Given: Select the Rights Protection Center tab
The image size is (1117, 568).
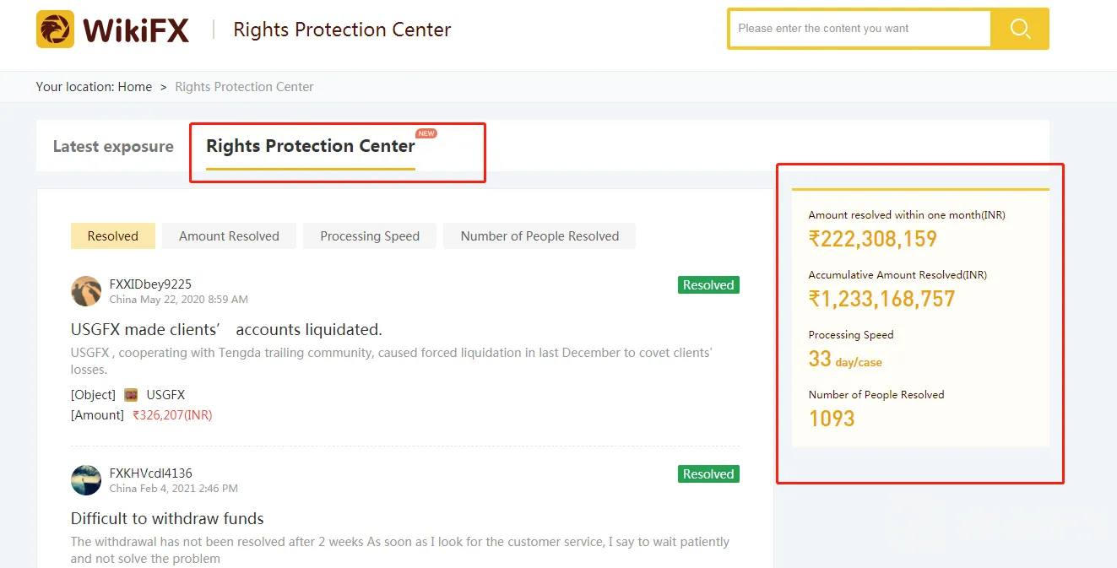Looking at the screenshot, I should click(x=311, y=146).
